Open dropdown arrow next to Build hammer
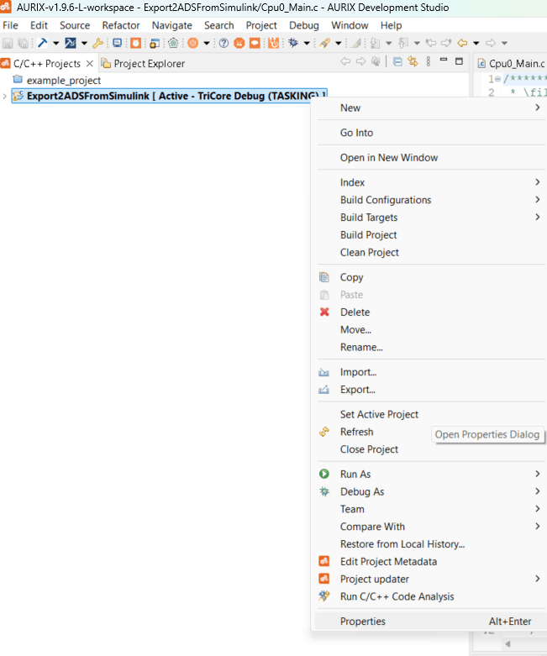The height and width of the screenshot is (656, 547). point(55,43)
